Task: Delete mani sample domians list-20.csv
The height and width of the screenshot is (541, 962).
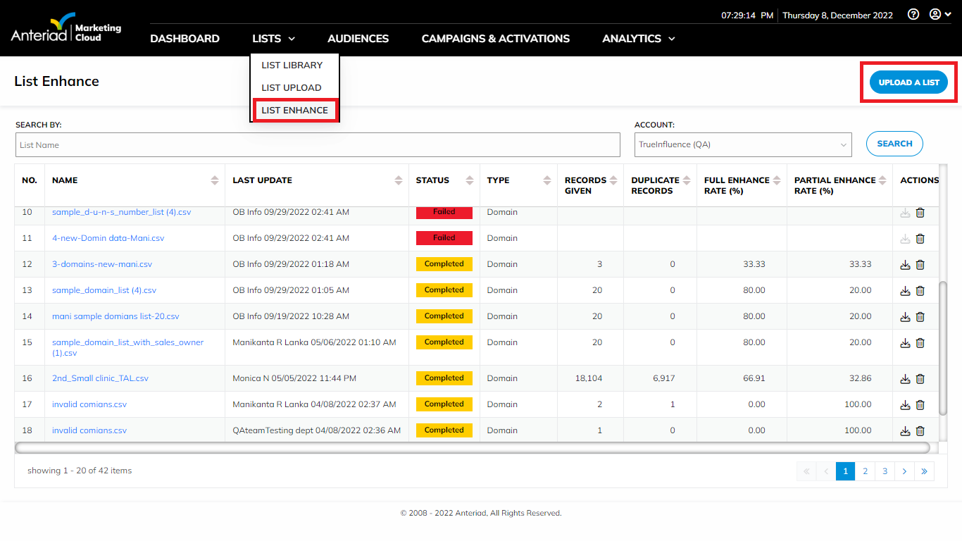Action: 920,317
